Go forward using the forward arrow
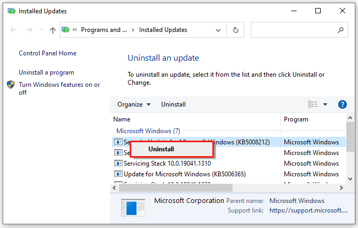Viewport: 358px width, 228px height. point(29,30)
